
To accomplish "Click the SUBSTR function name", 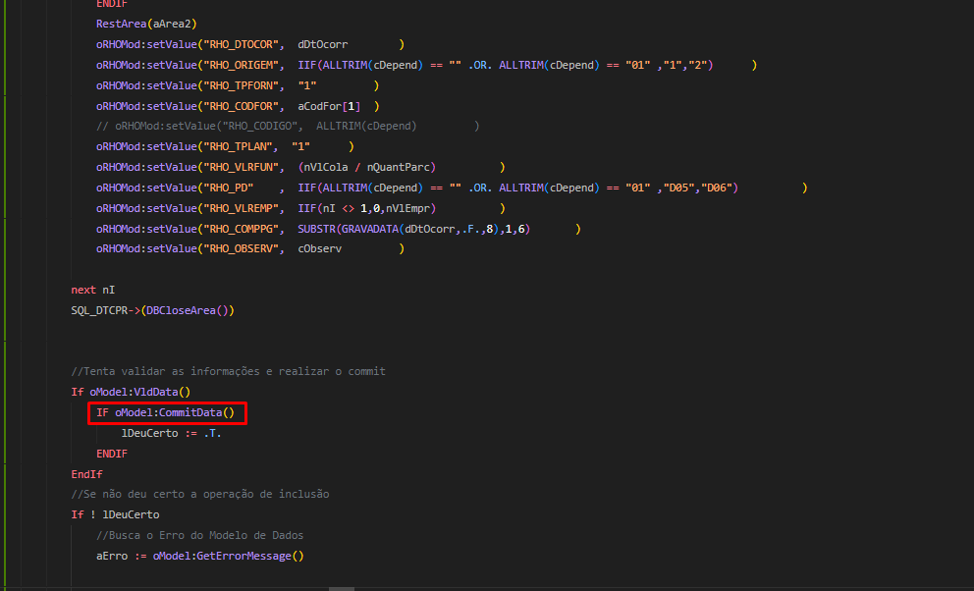I will point(316,229).
